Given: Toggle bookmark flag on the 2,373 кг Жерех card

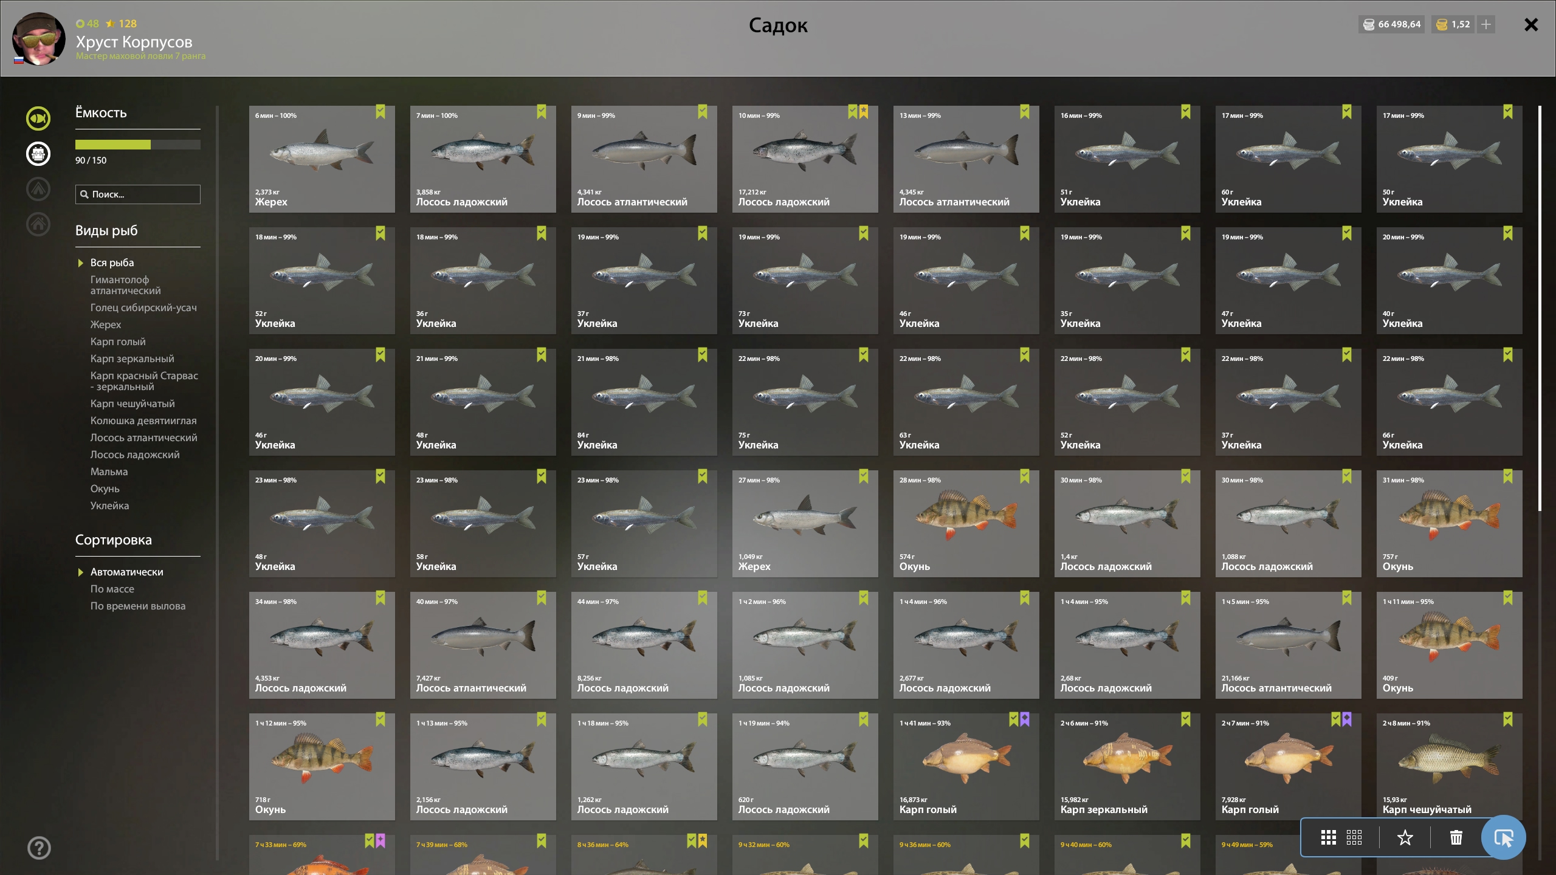Looking at the screenshot, I should (x=380, y=112).
